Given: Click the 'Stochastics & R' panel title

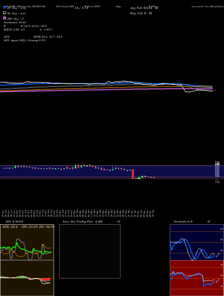Looking at the screenshot, I should pyautogui.click(x=183, y=222).
